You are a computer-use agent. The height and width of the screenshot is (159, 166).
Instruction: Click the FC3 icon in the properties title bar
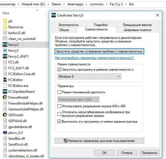coord(54,15)
